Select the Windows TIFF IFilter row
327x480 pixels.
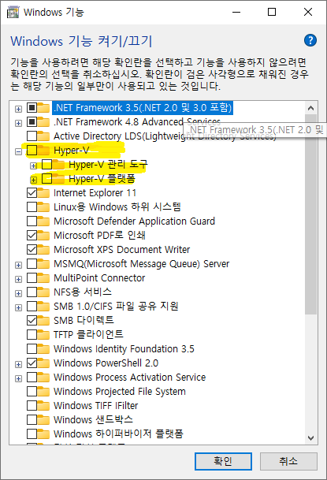click(96, 406)
